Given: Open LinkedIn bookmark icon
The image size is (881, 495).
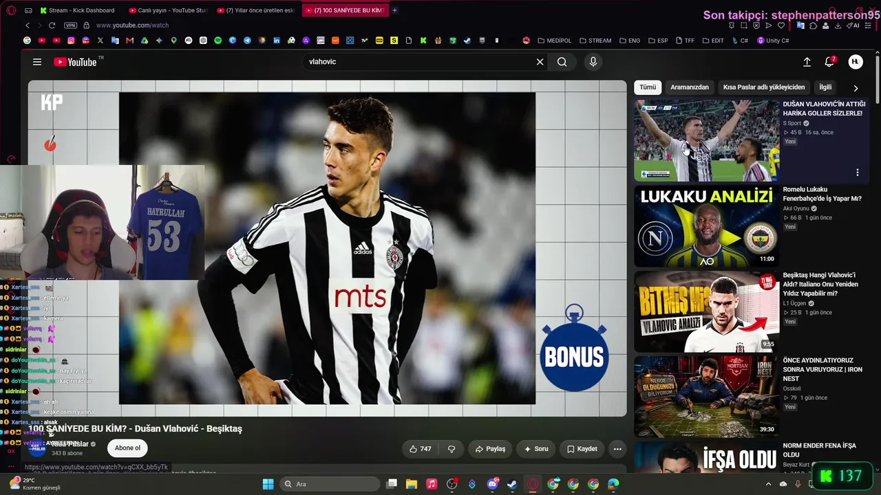Looking at the screenshot, I should click(x=277, y=41).
